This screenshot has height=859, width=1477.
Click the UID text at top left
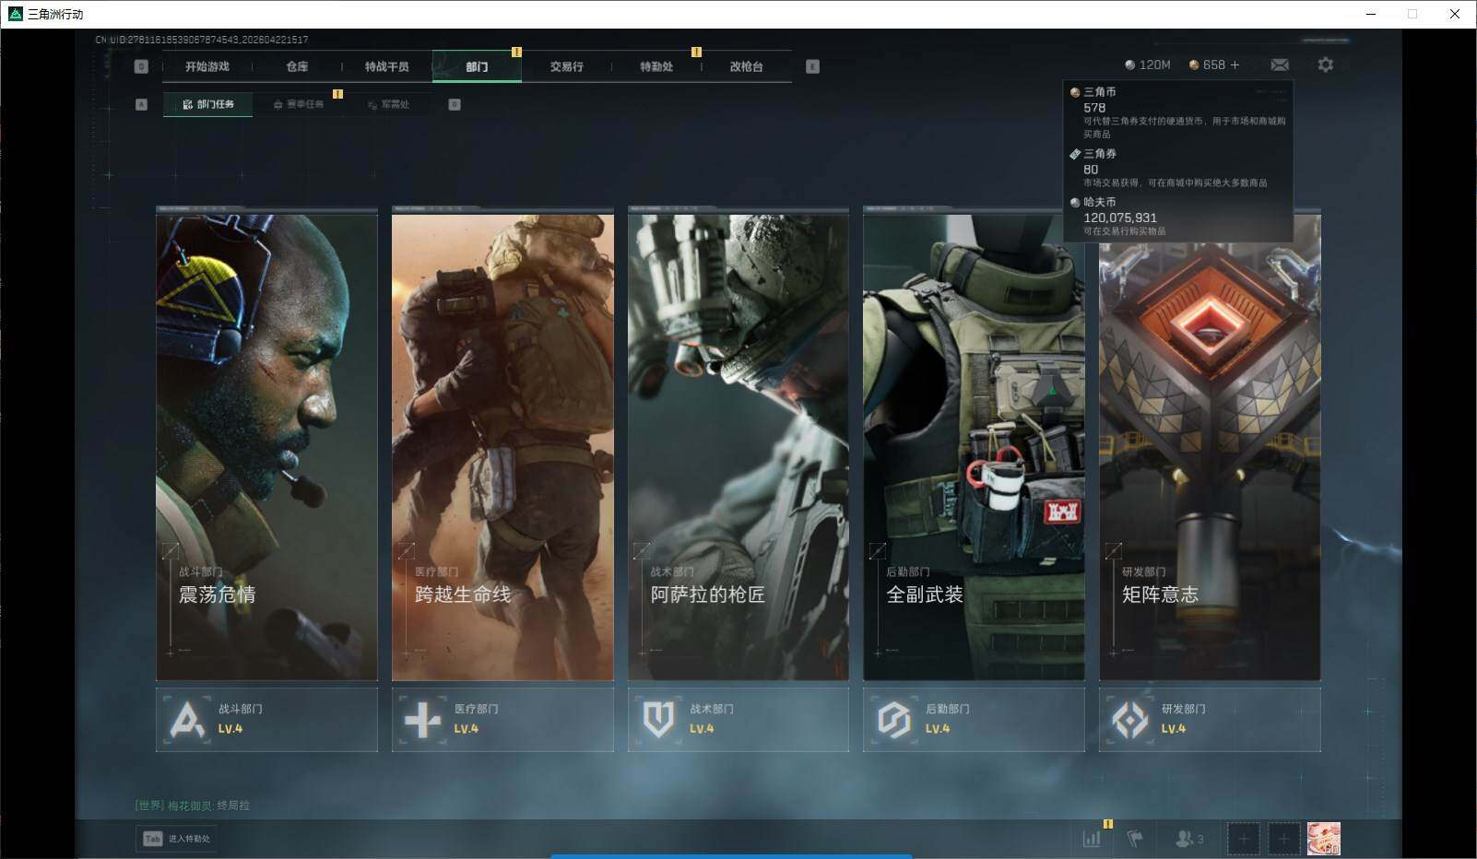click(x=202, y=40)
